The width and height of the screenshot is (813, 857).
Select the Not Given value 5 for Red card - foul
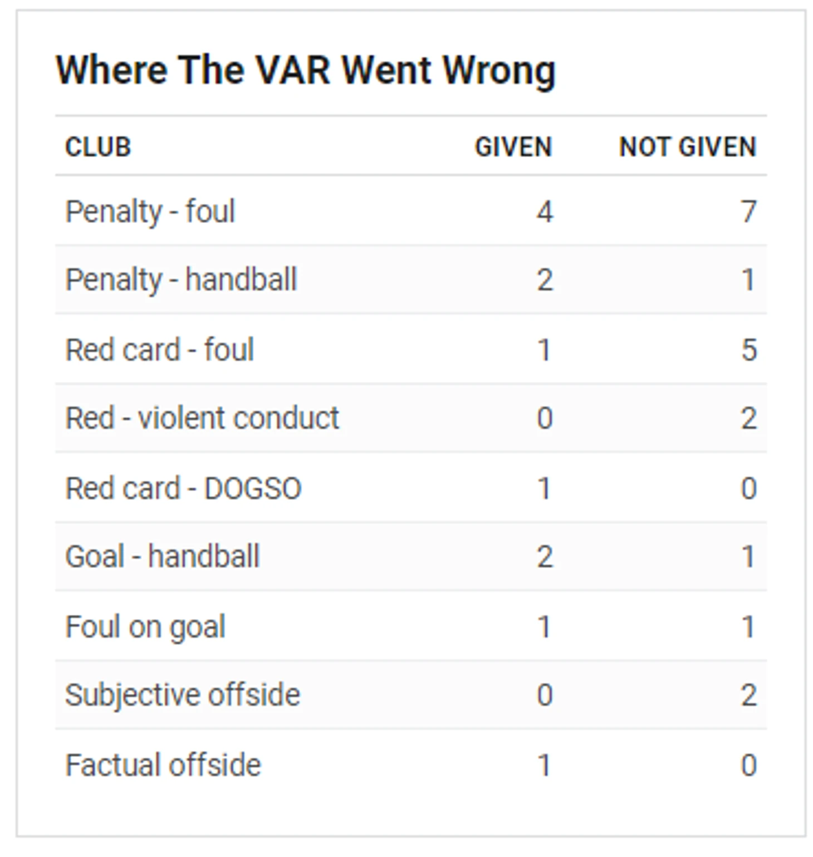coord(749,350)
